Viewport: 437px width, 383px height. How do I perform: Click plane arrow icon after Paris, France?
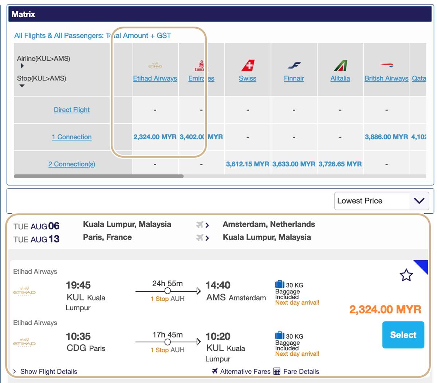point(202,238)
